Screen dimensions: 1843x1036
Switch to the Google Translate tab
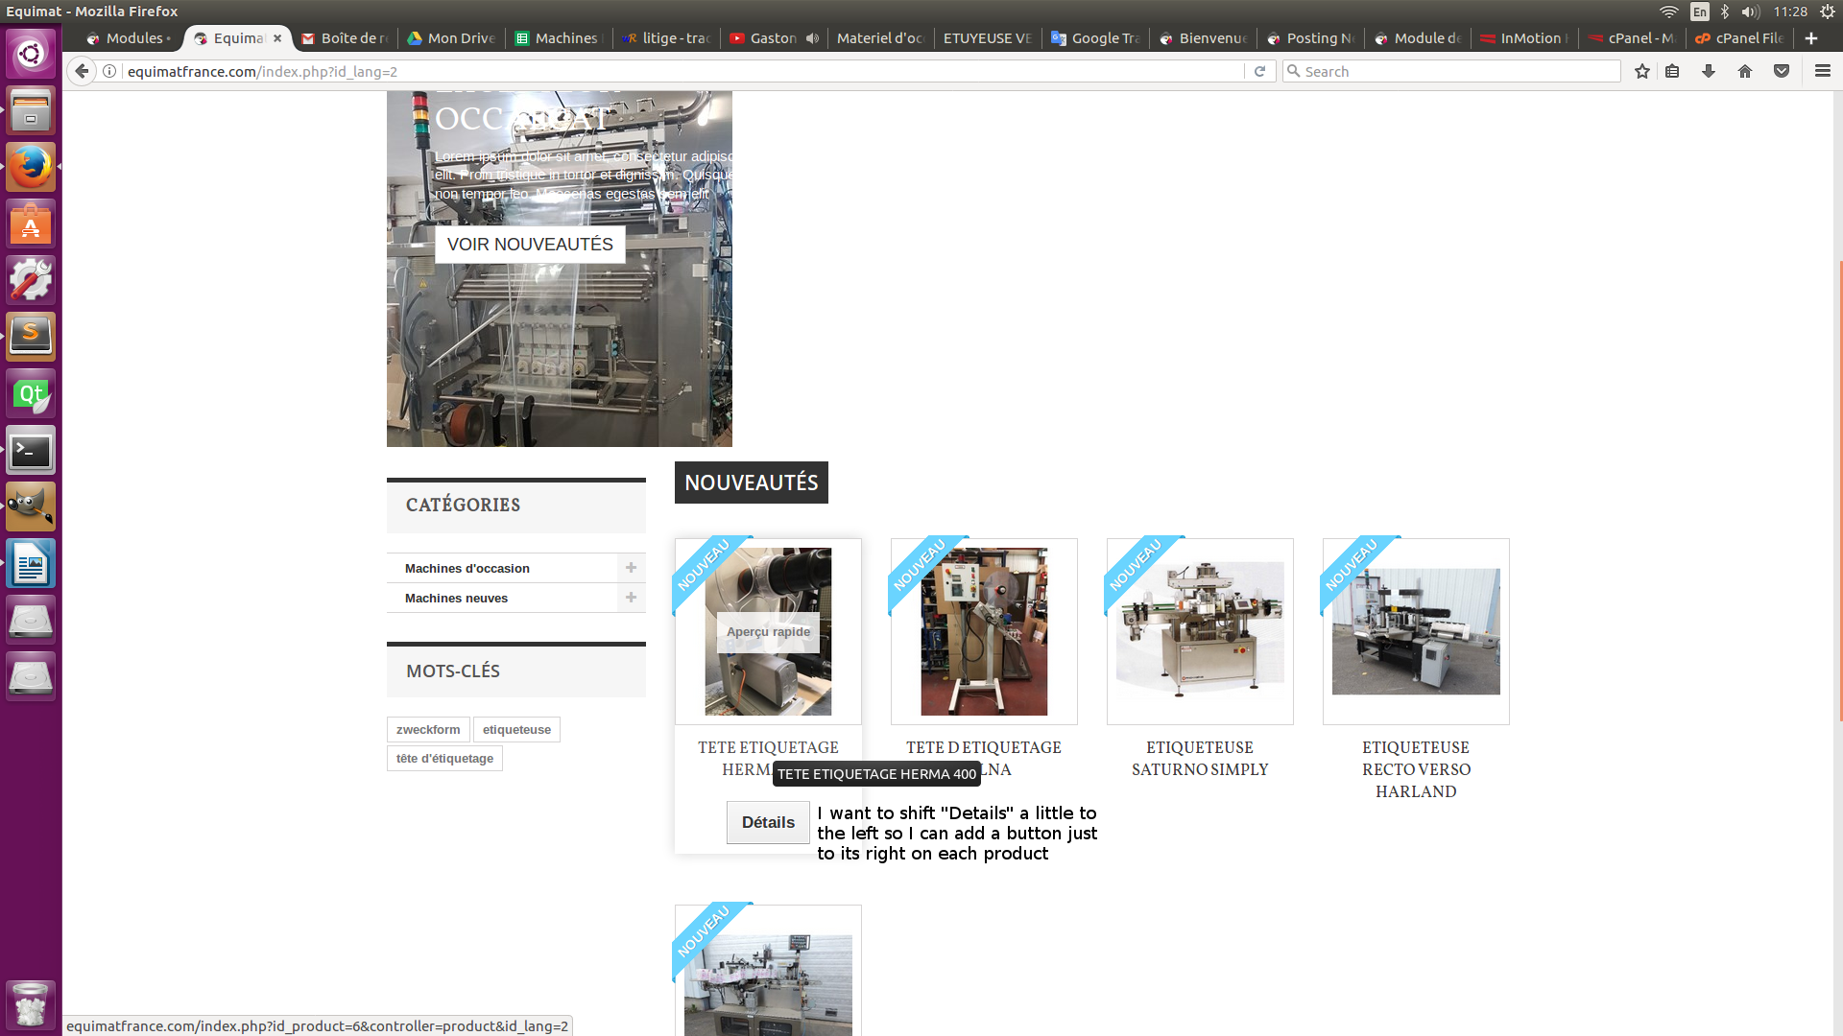tap(1096, 38)
